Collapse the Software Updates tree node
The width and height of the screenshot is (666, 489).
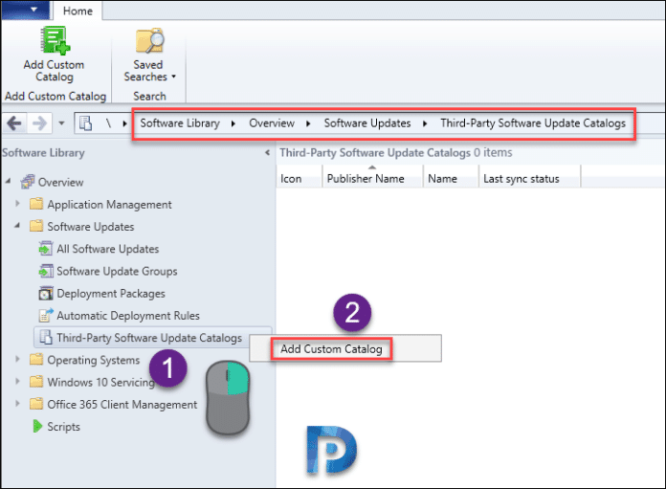click(17, 226)
